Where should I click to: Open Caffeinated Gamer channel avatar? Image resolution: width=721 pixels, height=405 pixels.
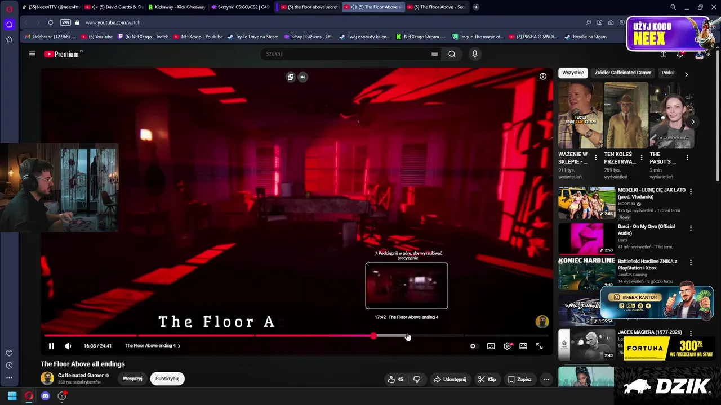tap(47, 378)
